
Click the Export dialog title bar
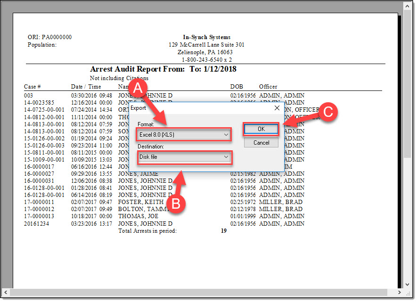pos(198,108)
